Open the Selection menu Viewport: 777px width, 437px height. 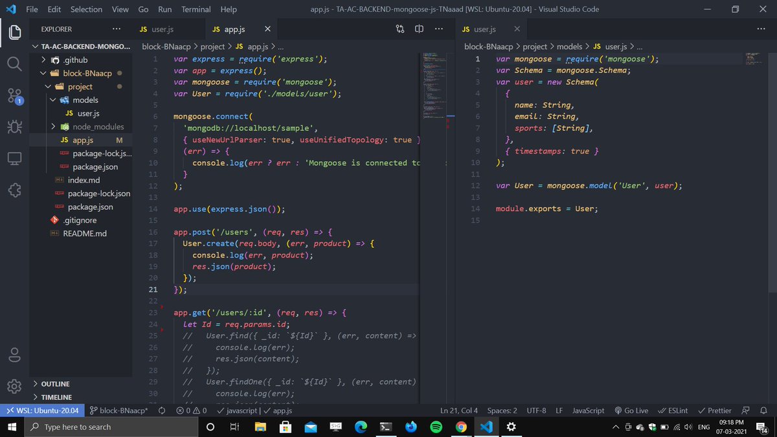(86, 9)
